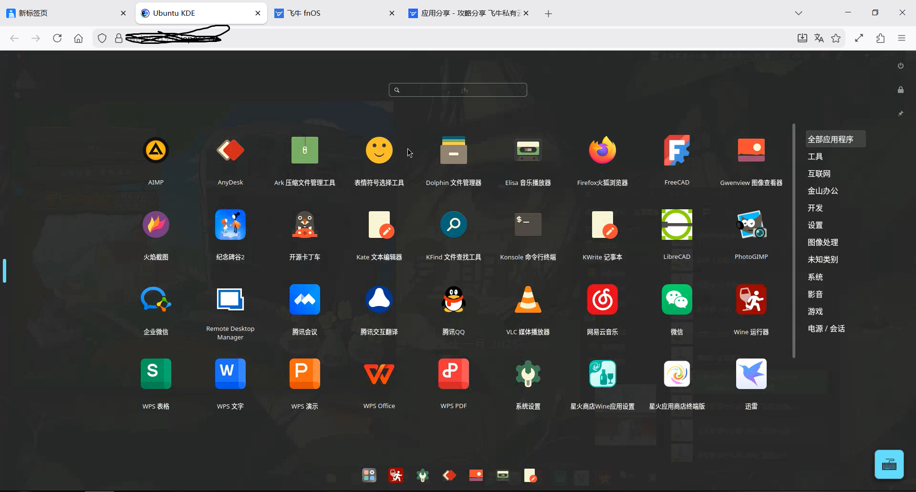Launch 腾讯QQ
This screenshot has width=916, height=492.
[454, 299]
